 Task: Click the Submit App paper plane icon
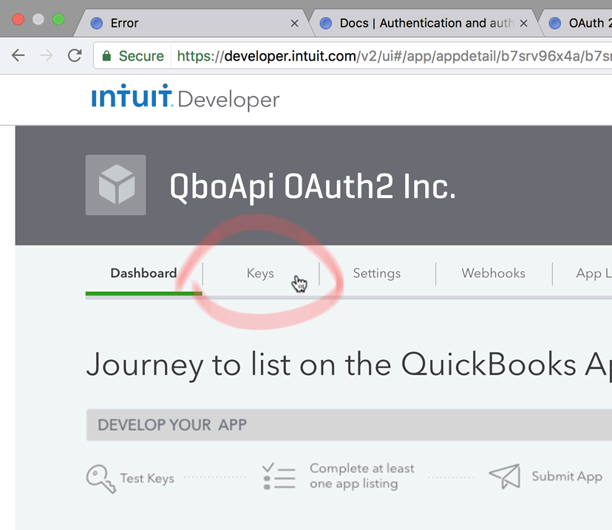pos(505,476)
